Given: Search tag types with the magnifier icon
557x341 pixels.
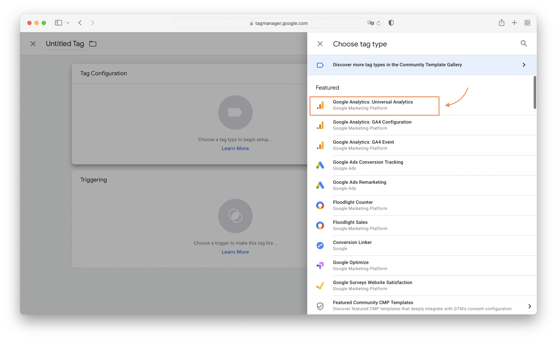Looking at the screenshot, I should 524,43.
